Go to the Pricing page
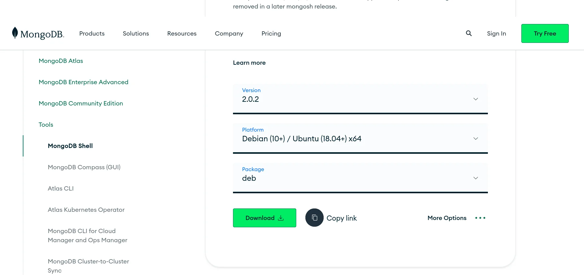The image size is (584, 275). [x=271, y=33]
